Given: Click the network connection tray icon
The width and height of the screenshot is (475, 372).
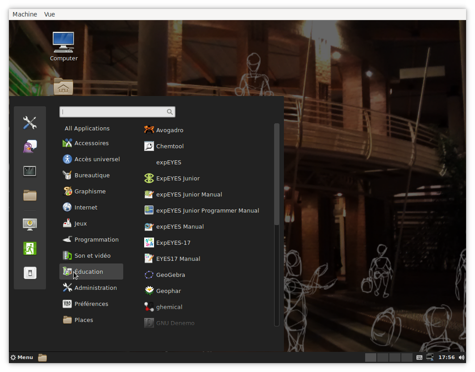Looking at the screenshot, I should (430, 357).
